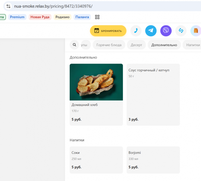Viewport: 201px width, 181px height.
Task: Open the bookmark groups grid icon
Action: [97, 17]
